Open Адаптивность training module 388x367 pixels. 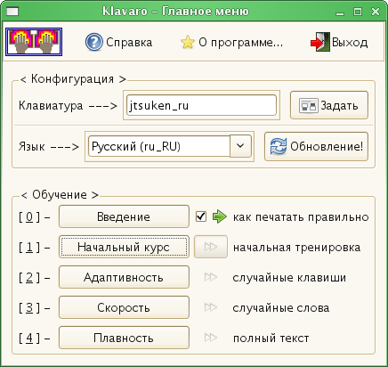124,277
